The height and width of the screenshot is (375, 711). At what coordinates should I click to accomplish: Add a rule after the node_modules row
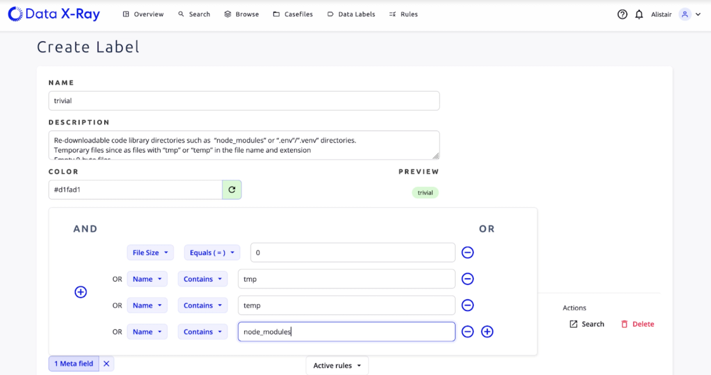click(487, 331)
